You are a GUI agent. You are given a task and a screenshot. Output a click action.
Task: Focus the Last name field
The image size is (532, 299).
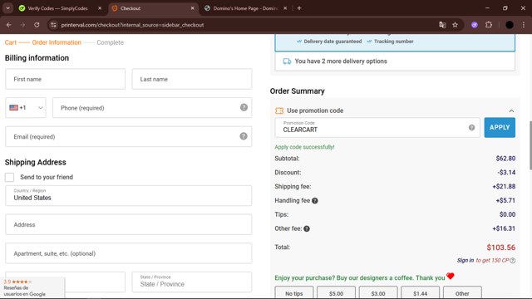point(192,79)
